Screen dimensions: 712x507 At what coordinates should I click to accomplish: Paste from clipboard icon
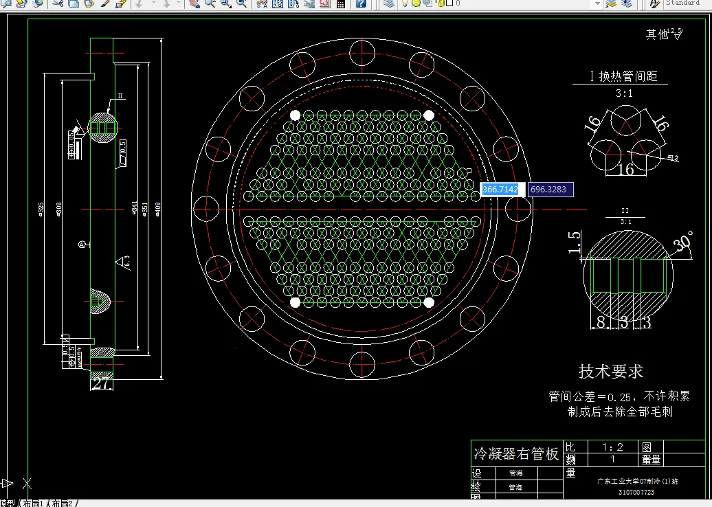coord(89,3)
